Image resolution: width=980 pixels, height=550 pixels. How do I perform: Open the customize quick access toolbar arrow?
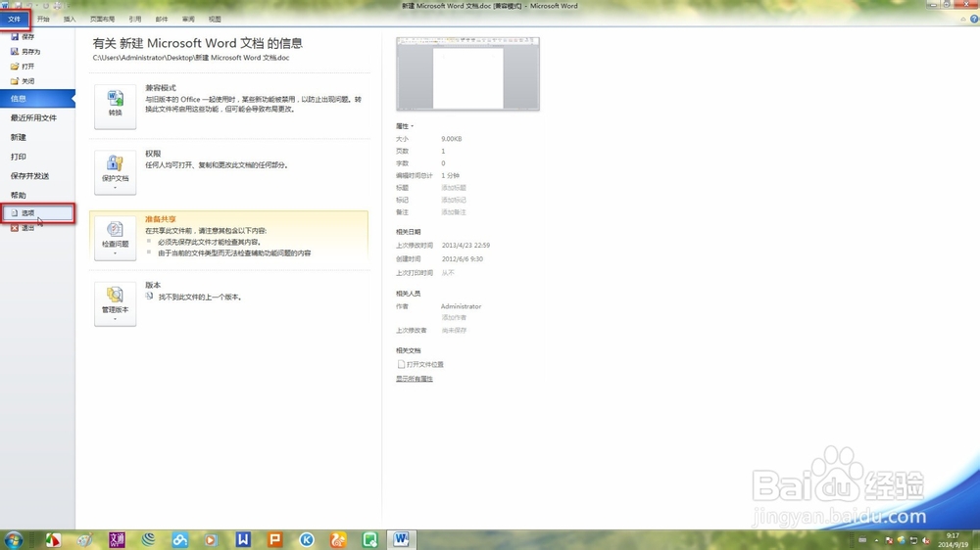(x=69, y=6)
